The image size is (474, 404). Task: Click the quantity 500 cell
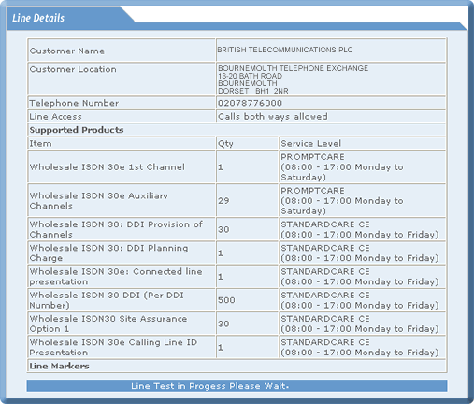247,300
